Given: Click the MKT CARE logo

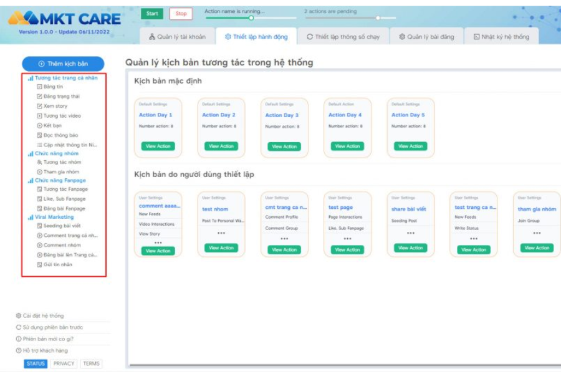Looking at the screenshot, I should pyautogui.click(x=64, y=18).
